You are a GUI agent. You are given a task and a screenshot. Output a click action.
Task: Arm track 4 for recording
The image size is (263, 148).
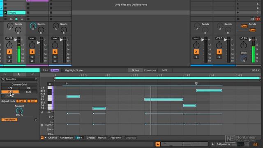point(32,61)
